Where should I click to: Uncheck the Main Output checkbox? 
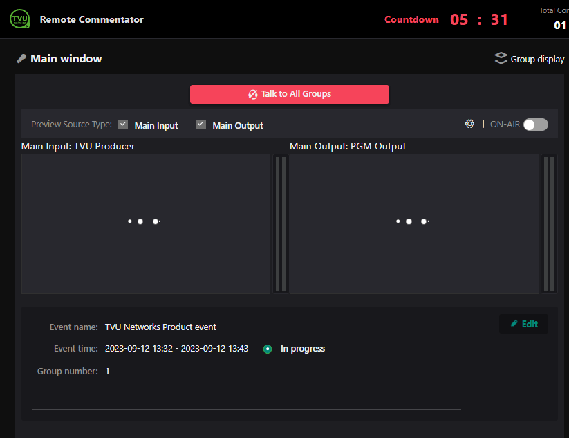(x=201, y=125)
